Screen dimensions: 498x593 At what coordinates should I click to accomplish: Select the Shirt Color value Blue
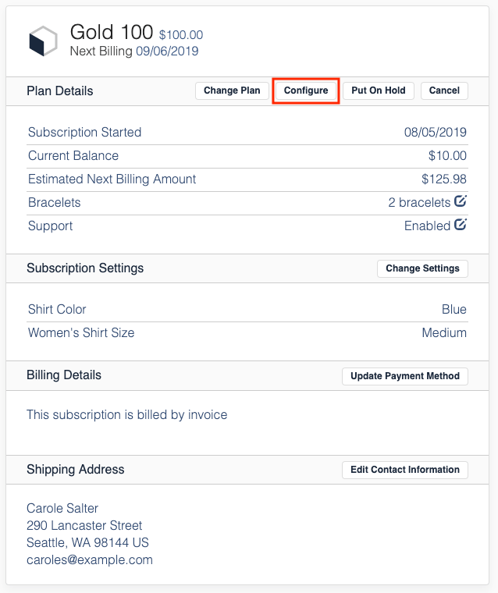[x=454, y=309]
